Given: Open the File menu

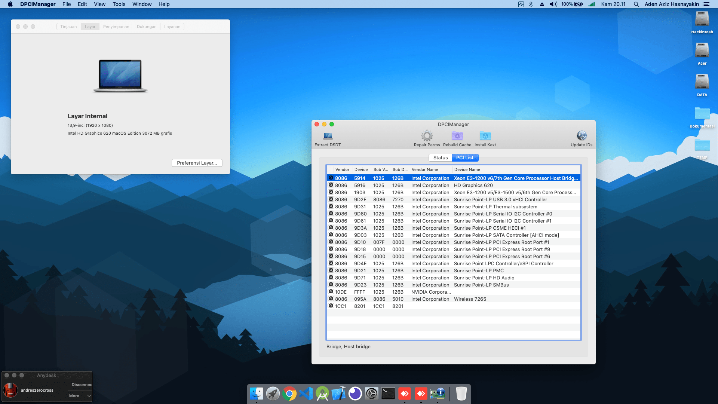Looking at the screenshot, I should (67, 4).
